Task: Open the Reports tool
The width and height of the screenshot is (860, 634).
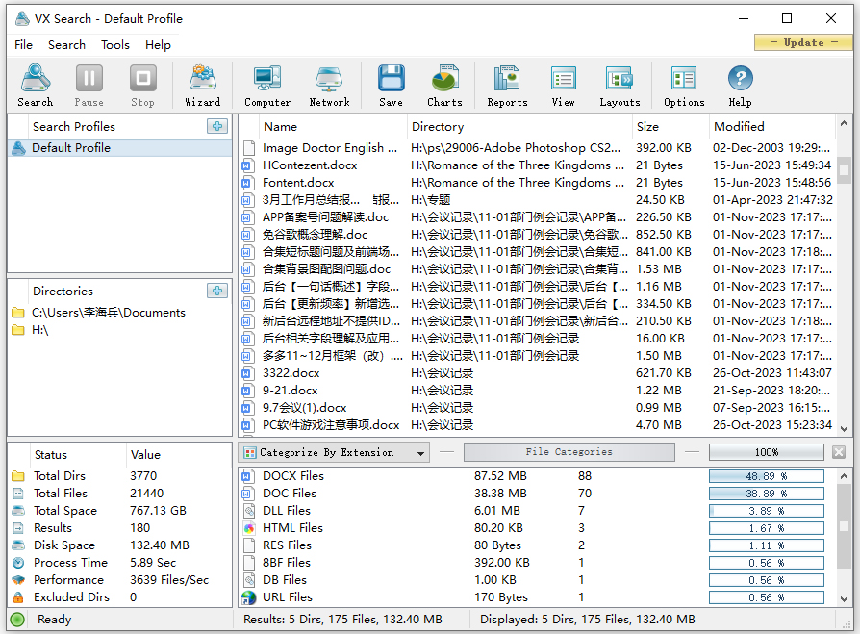Action: click(x=507, y=86)
